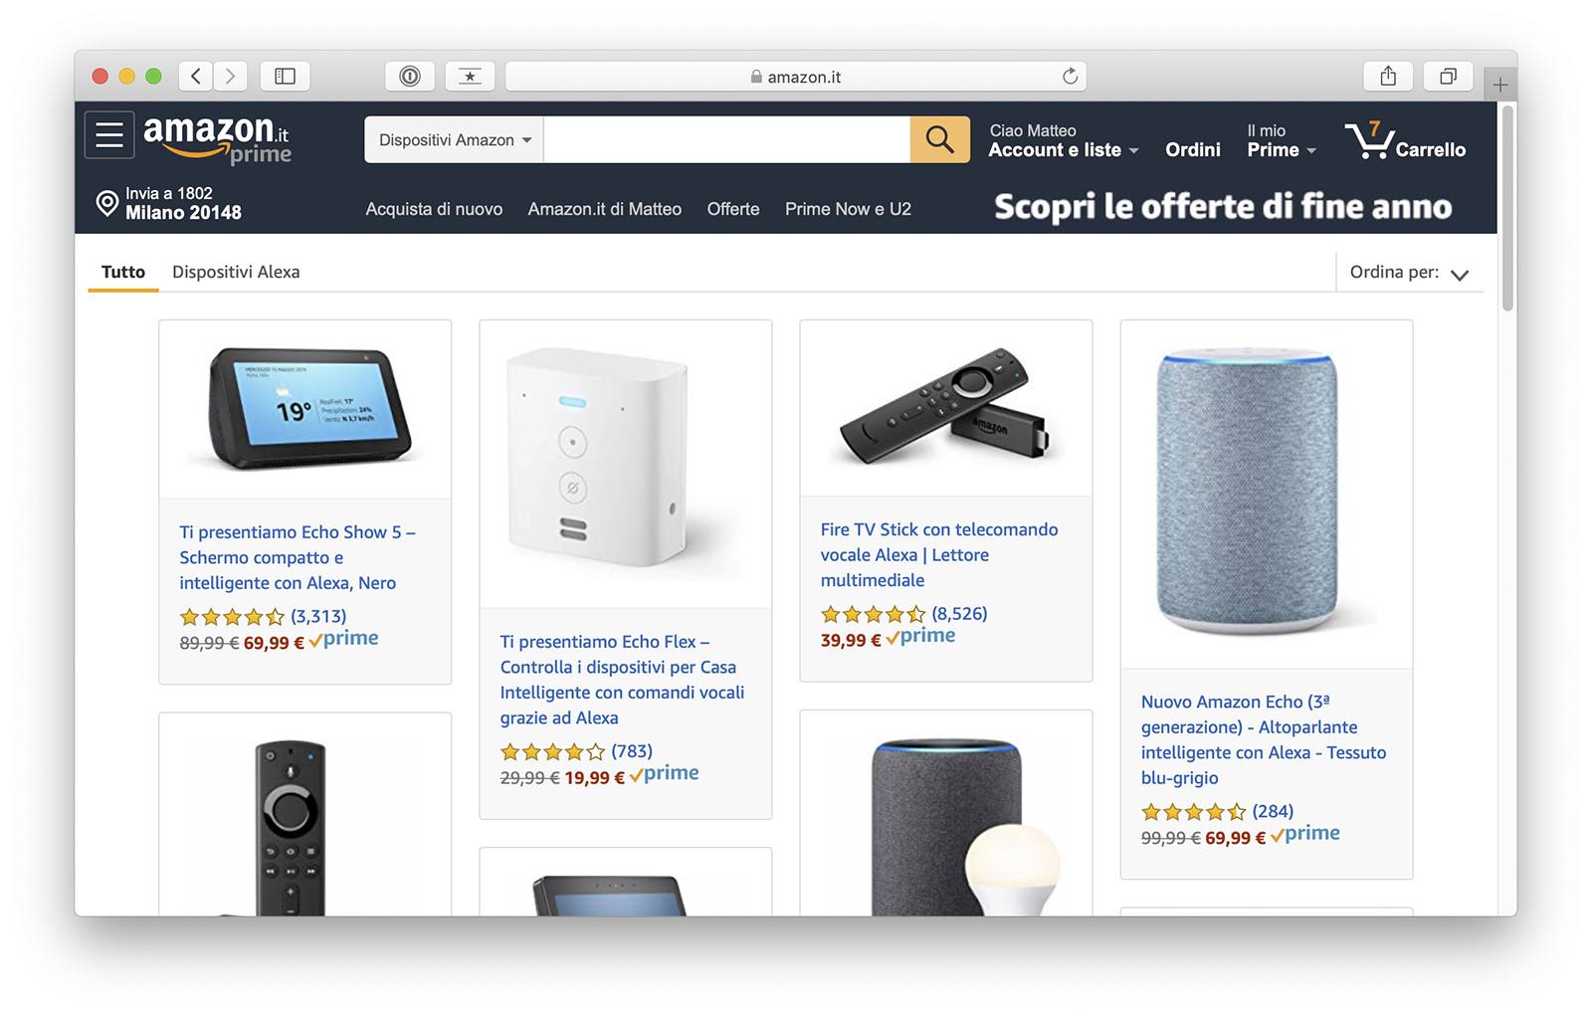1592x1015 pixels.
Task: Open Safari's share icon
Action: [1388, 77]
